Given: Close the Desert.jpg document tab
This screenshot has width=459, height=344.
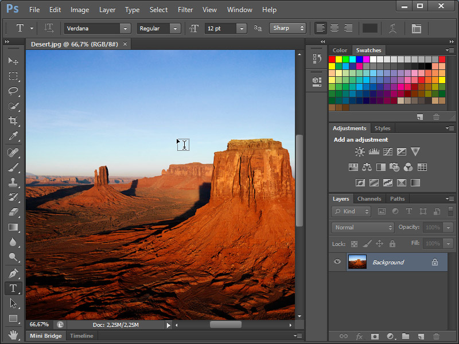Looking at the screenshot, I should [125, 44].
